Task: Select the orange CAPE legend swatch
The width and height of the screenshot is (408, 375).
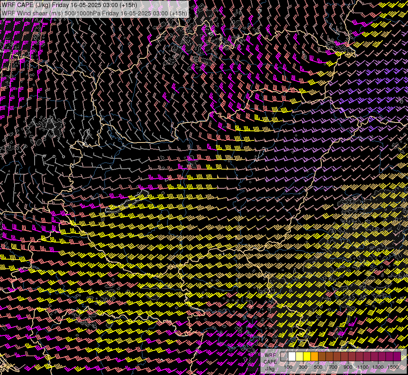Action: [x=314, y=357]
